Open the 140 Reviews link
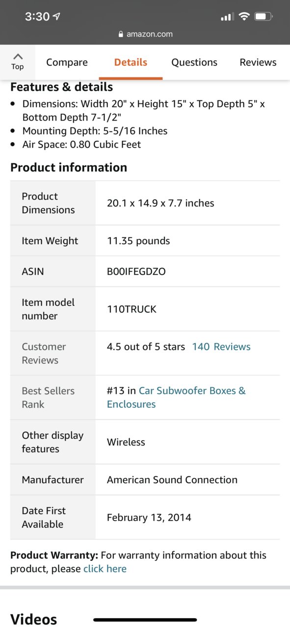The height and width of the screenshot is (627, 290). pyautogui.click(x=221, y=347)
